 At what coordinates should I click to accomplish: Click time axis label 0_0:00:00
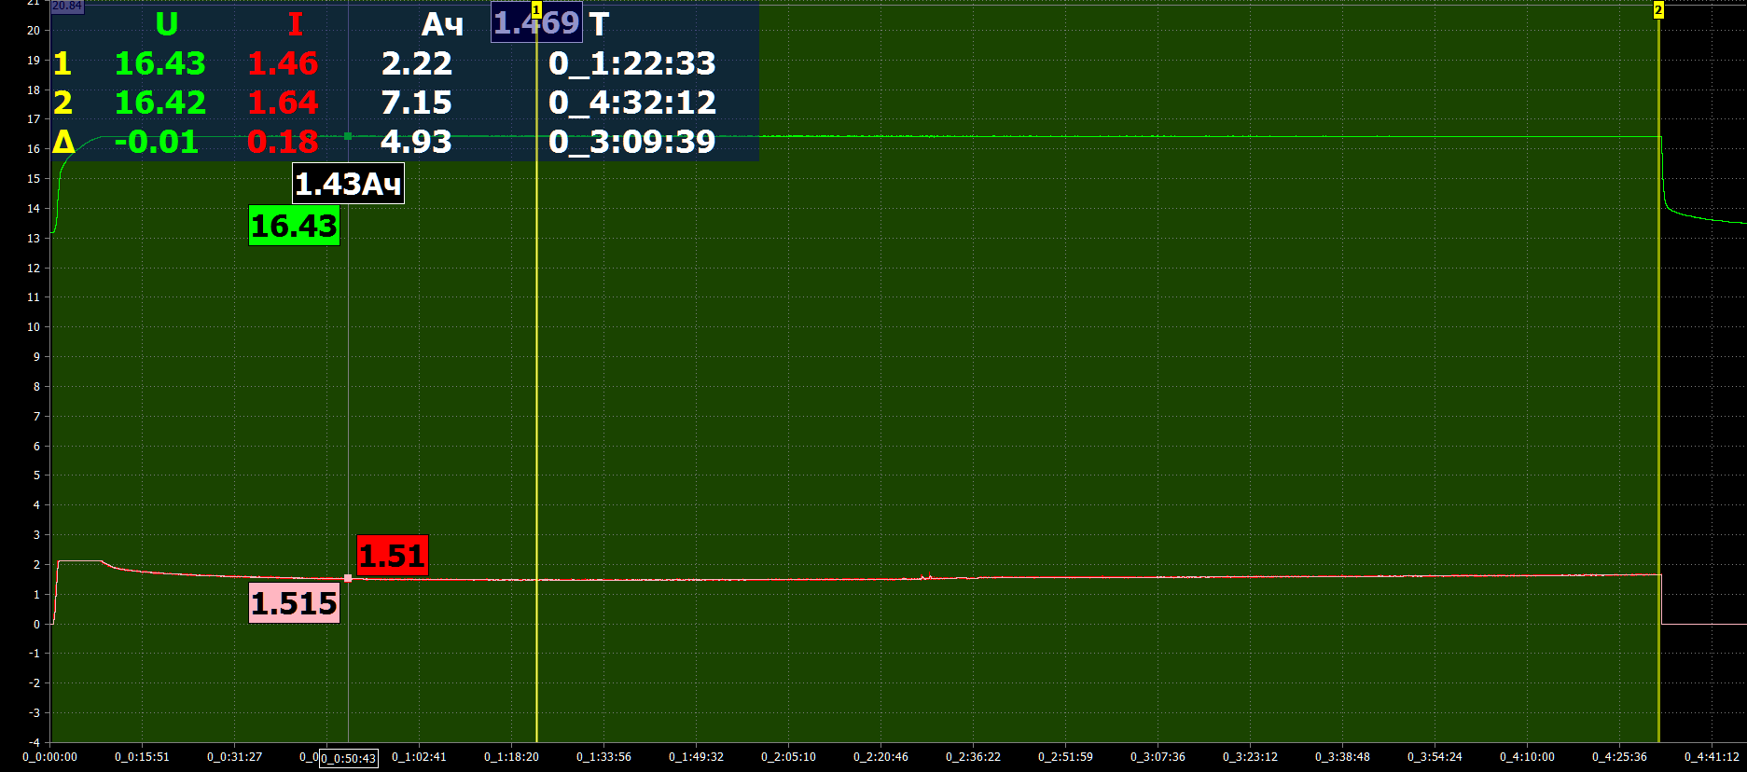[50, 757]
